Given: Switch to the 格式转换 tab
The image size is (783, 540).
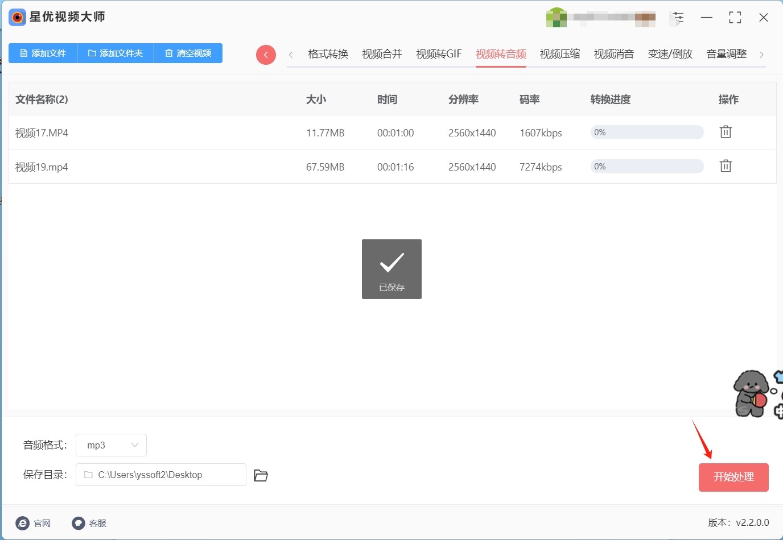Looking at the screenshot, I should point(328,54).
